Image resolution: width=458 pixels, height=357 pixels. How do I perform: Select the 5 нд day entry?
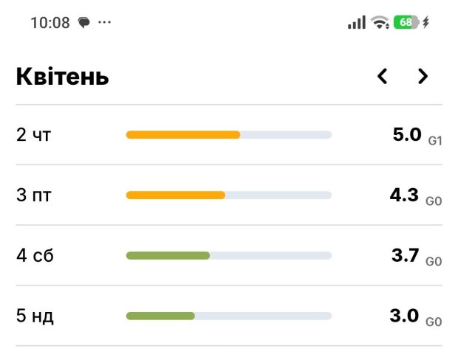(x=35, y=316)
